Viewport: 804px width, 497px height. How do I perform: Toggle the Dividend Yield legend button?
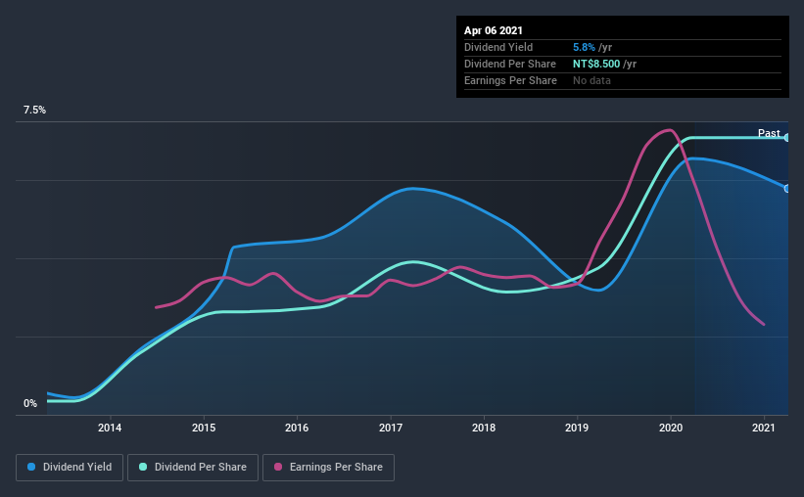coord(70,468)
